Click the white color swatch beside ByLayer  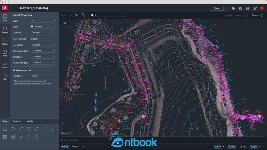coord(32,27)
